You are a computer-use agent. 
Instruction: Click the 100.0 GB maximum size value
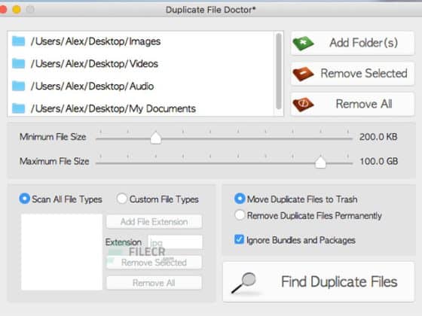pos(379,162)
